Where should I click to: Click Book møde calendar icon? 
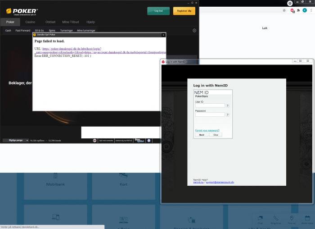point(307,218)
